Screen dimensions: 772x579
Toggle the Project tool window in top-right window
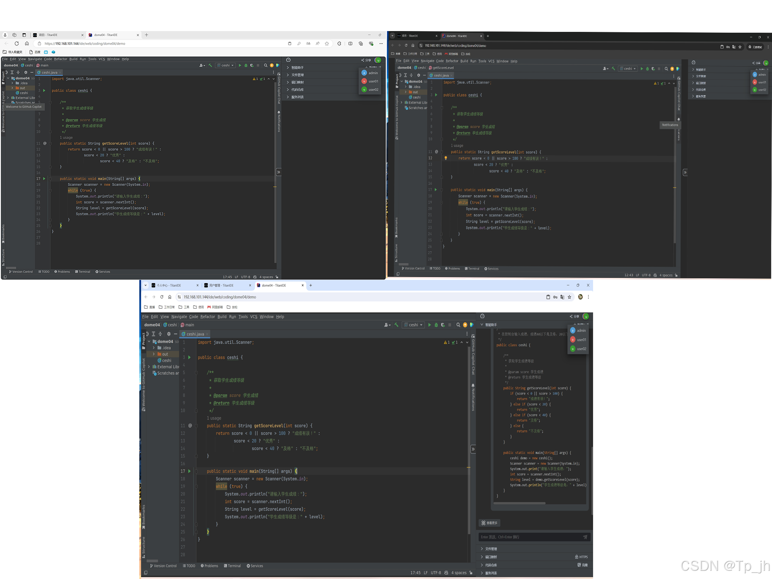point(397,80)
